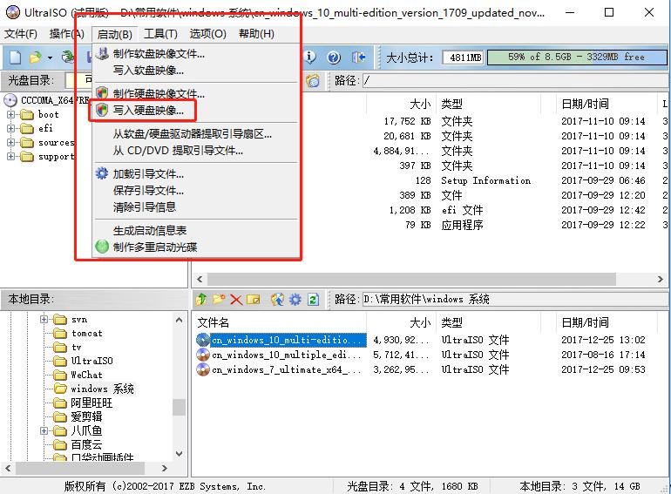
Task: Click the local rename folder icon
Action: (254, 299)
